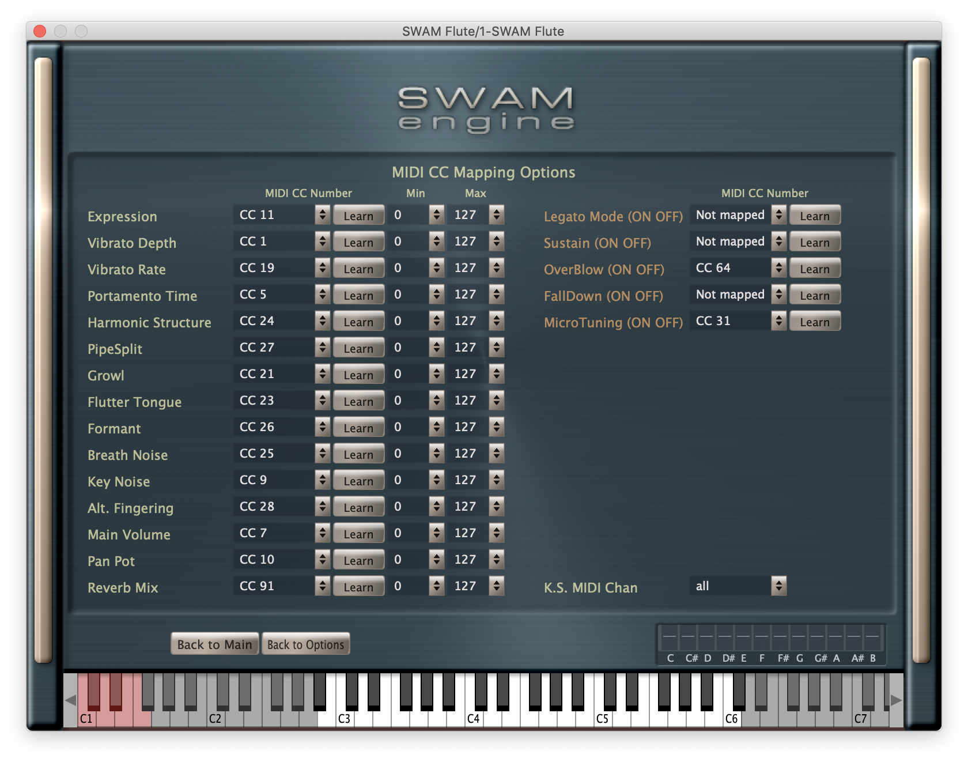Image resolution: width=968 pixels, height=762 pixels.
Task: Click microtuning slot for note C
Action: [670, 637]
